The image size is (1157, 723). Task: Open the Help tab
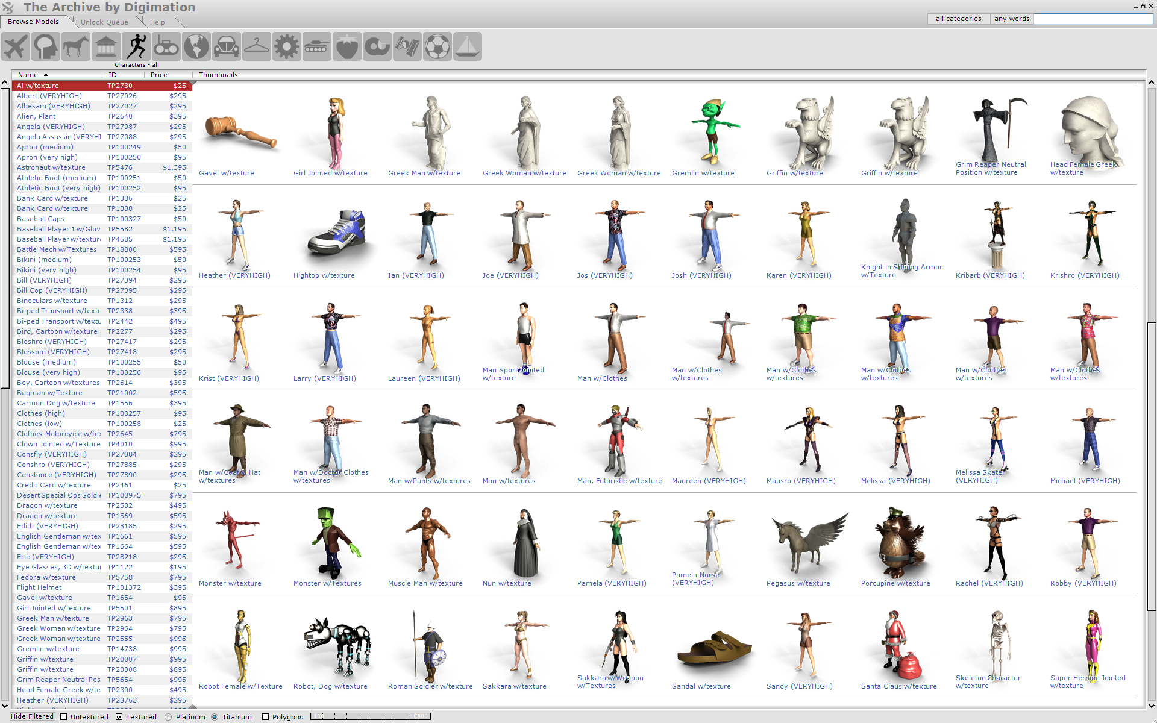[158, 22]
